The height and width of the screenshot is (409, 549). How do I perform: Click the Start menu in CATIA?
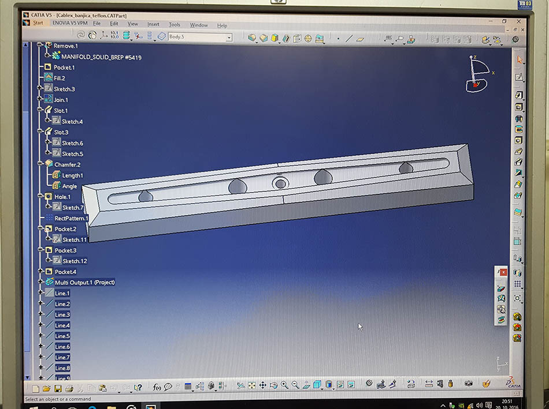[x=38, y=23]
